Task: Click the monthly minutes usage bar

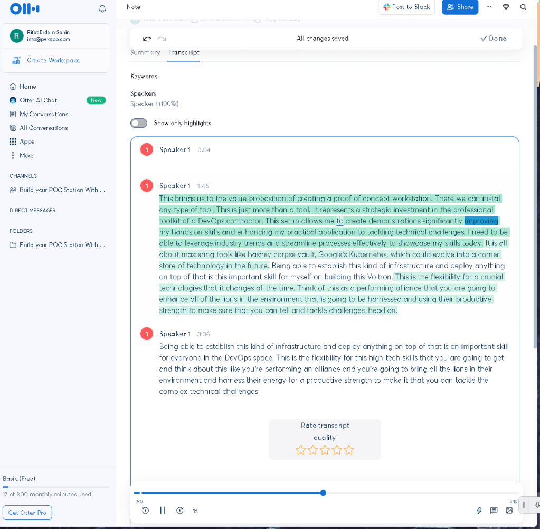Action: click(x=56, y=487)
